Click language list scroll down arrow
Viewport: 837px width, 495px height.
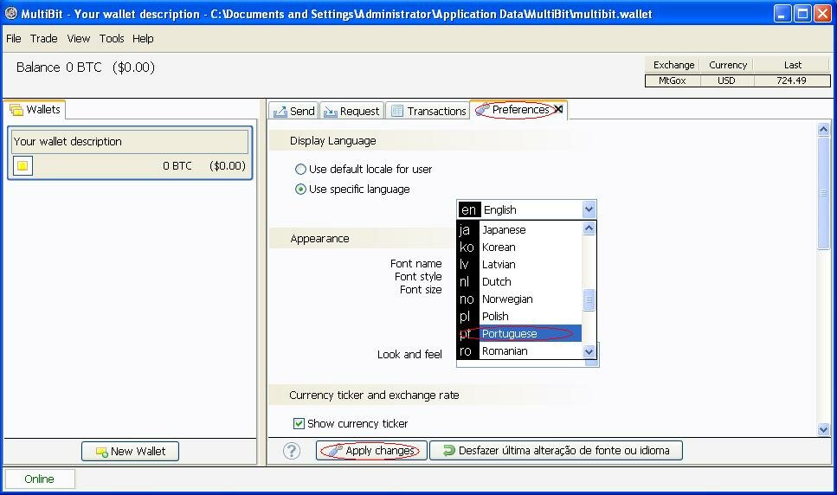coord(589,351)
